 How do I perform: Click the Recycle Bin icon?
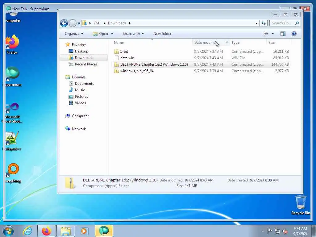301,205
